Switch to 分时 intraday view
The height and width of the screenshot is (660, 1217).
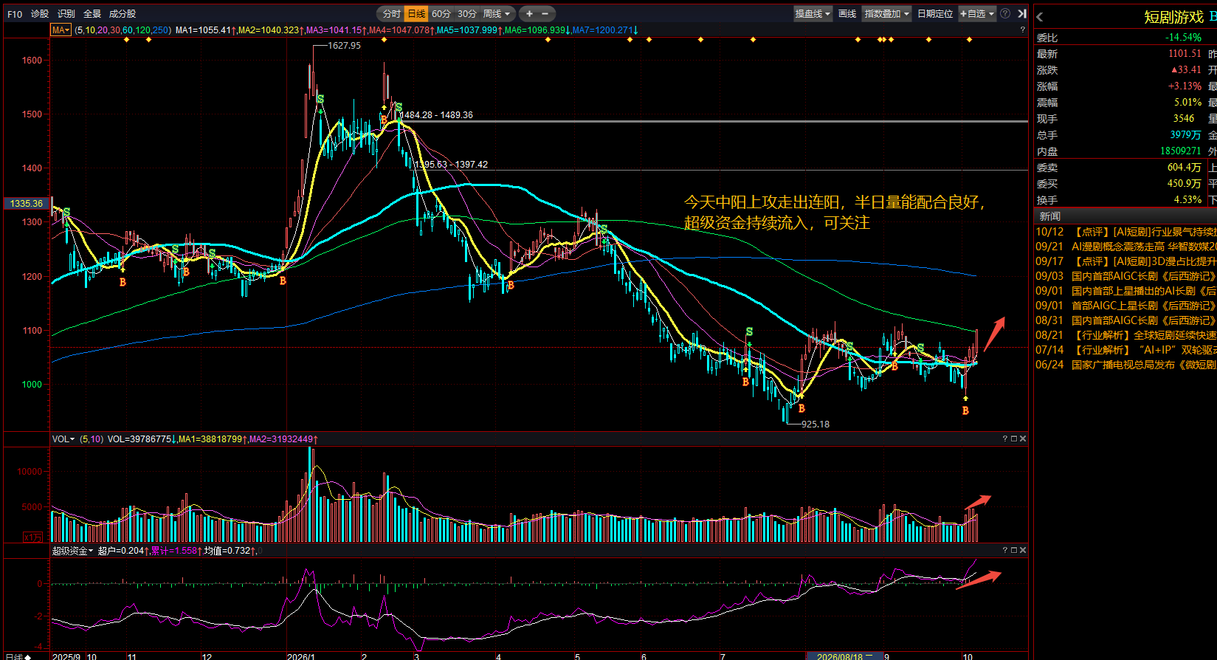391,13
